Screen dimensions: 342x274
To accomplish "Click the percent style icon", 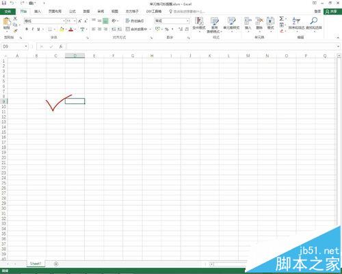I will pos(167,29).
